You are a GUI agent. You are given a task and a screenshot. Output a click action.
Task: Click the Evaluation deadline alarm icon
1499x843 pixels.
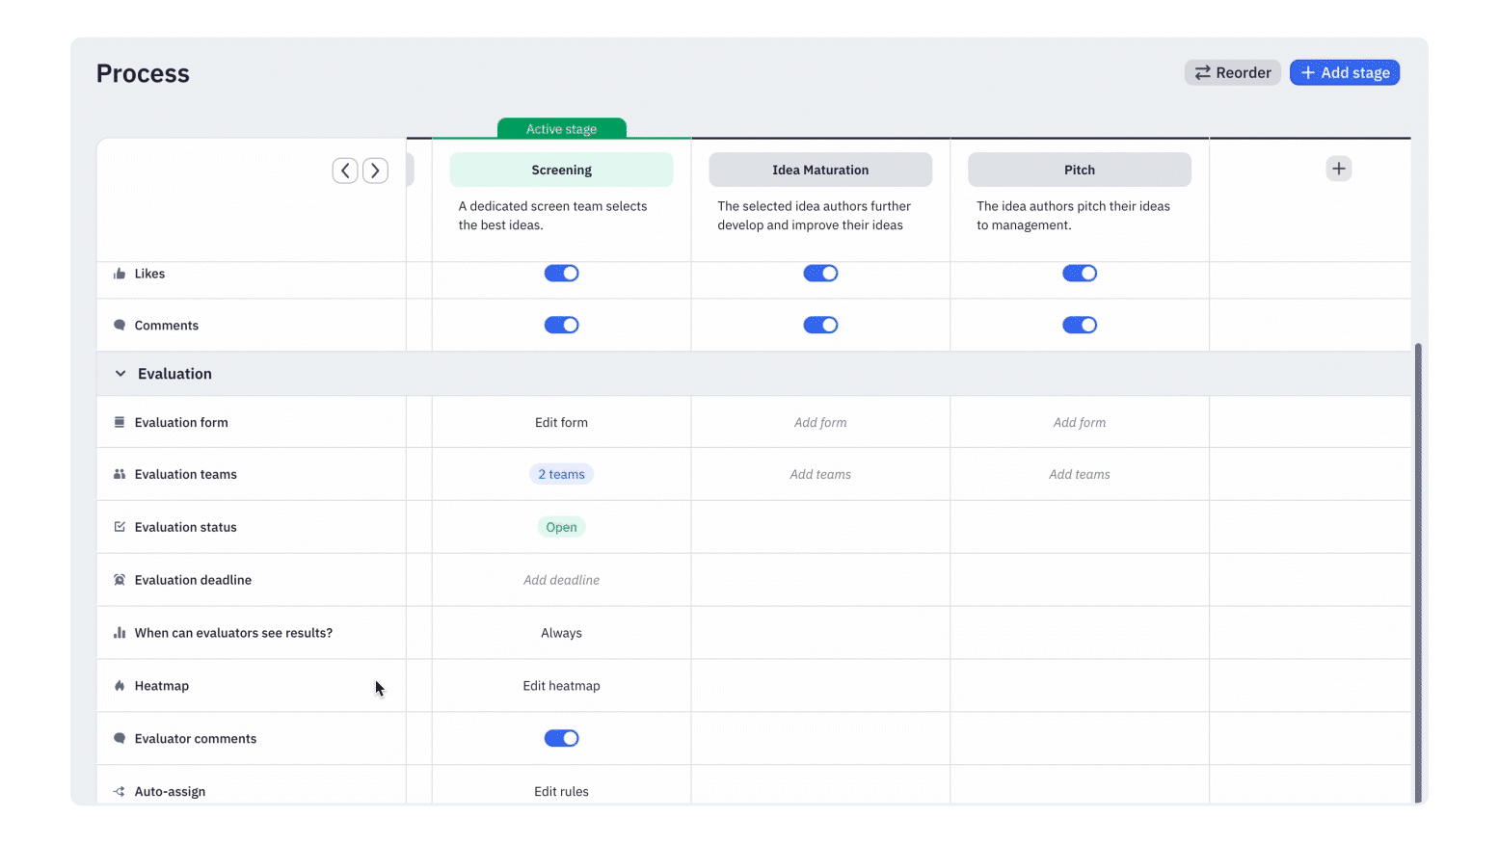coord(120,580)
